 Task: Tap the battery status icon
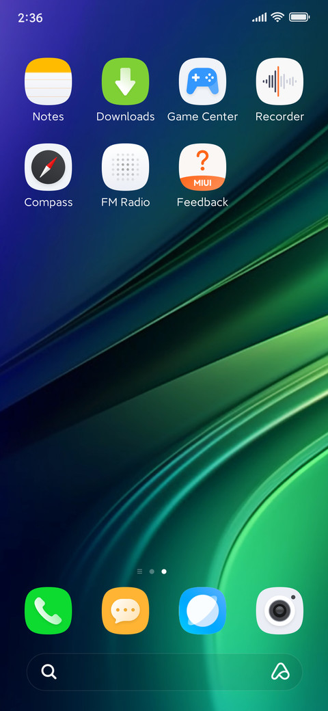pos(299,17)
